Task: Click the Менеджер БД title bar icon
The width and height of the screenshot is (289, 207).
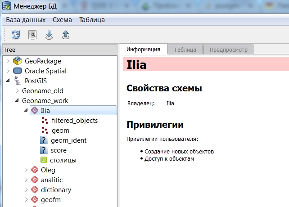Action: click(7, 6)
